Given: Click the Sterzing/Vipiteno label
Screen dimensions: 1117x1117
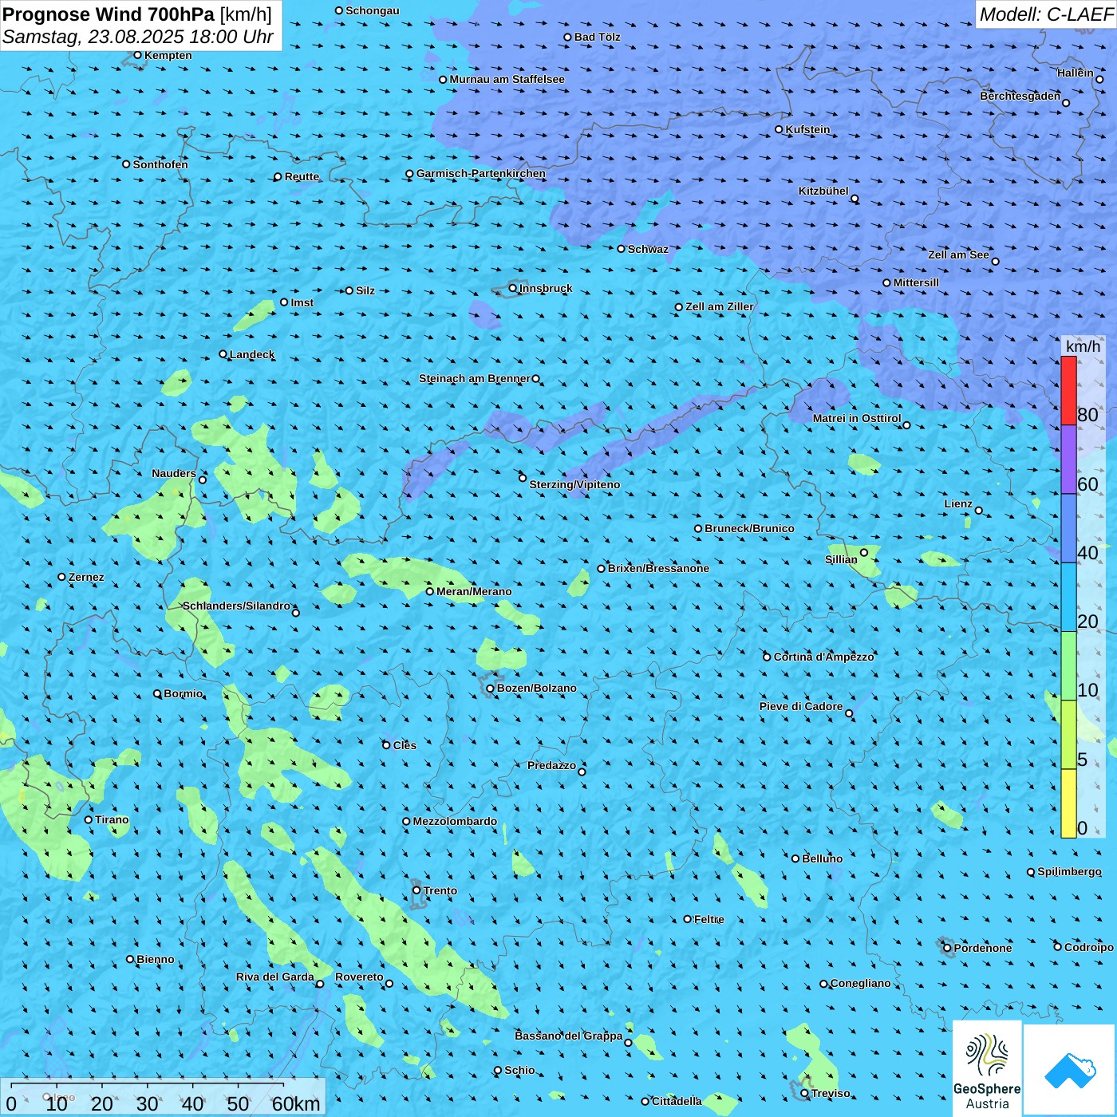Looking at the screenshot, I should point(574,484).
